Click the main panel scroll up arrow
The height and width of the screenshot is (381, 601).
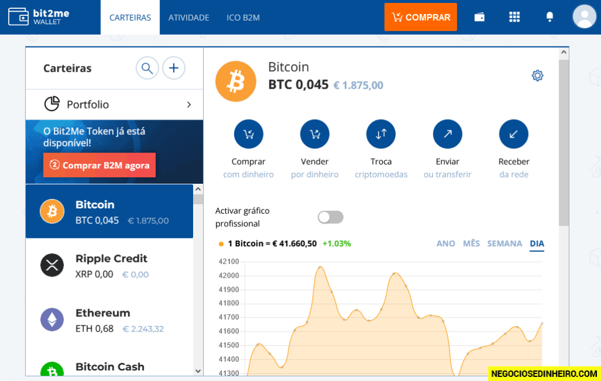pos(563,52)
